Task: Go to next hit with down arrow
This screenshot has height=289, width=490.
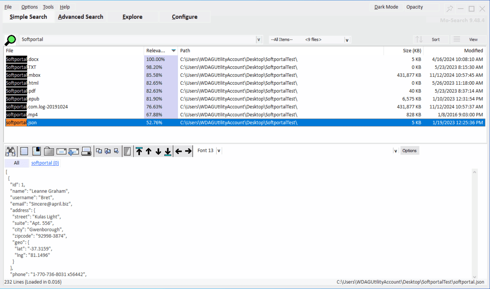Action: 158,151
